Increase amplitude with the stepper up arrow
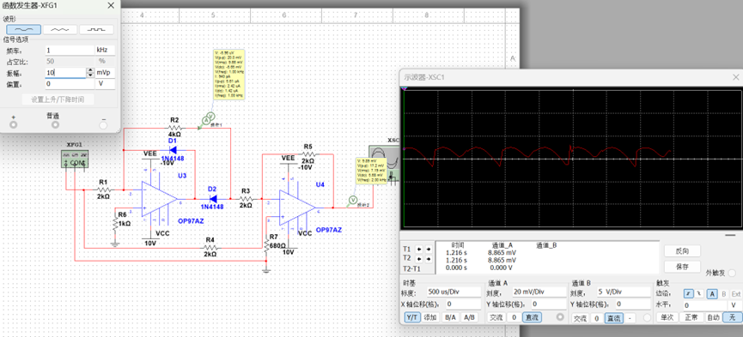The width and height of the screenshot is (743, 337). tap(90, 70)
